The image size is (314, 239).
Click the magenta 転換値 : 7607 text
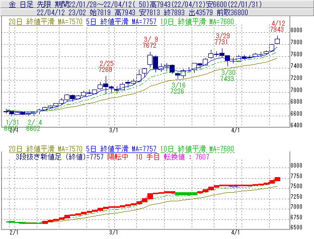point(186,156)
